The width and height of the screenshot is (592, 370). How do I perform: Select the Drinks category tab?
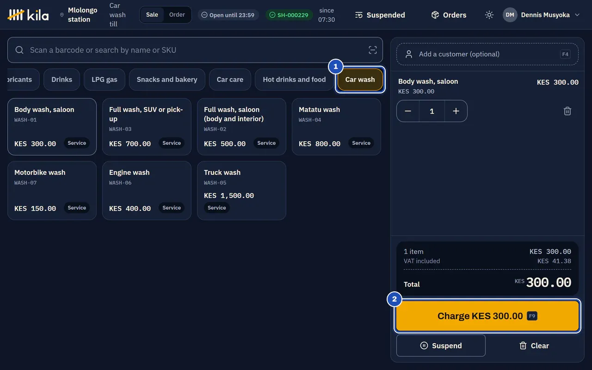[62, 80]
